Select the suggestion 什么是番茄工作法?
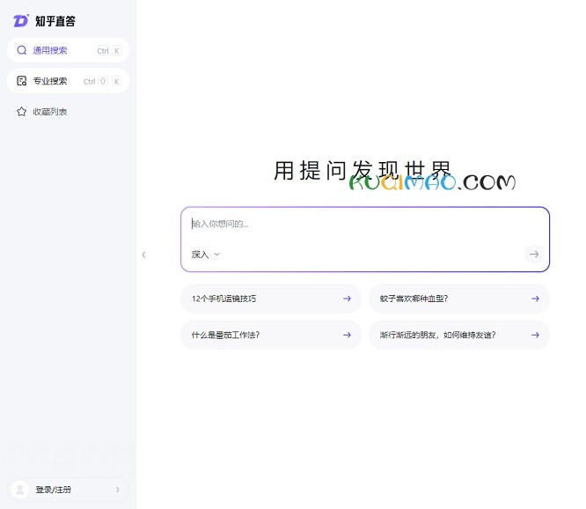Image resolution: width=586 pixels, height=509 pixels. [x=271, y=335]
